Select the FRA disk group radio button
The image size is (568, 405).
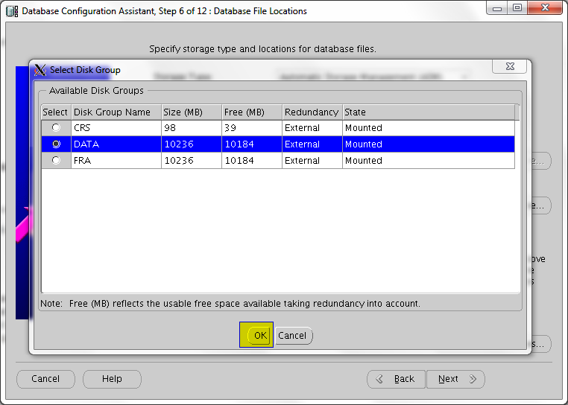coord(56,160)
